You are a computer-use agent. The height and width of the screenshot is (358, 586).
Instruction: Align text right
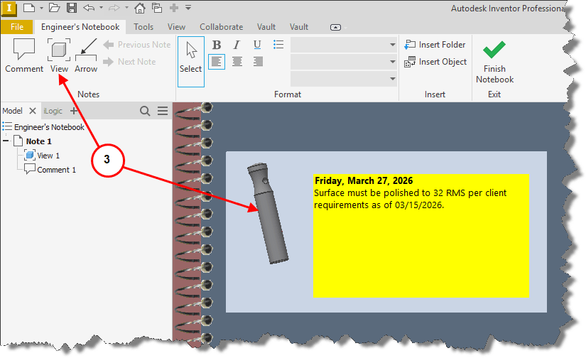pos(258,62)
